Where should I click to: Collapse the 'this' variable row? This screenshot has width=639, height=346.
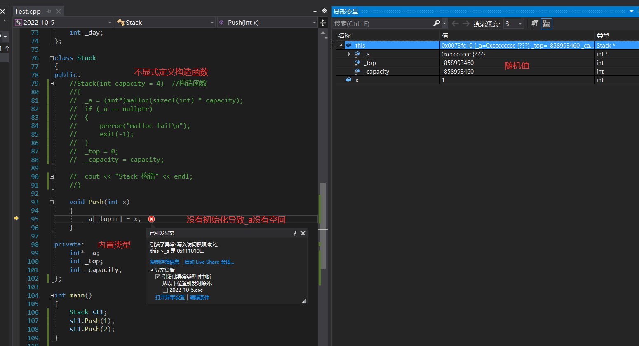341,45
